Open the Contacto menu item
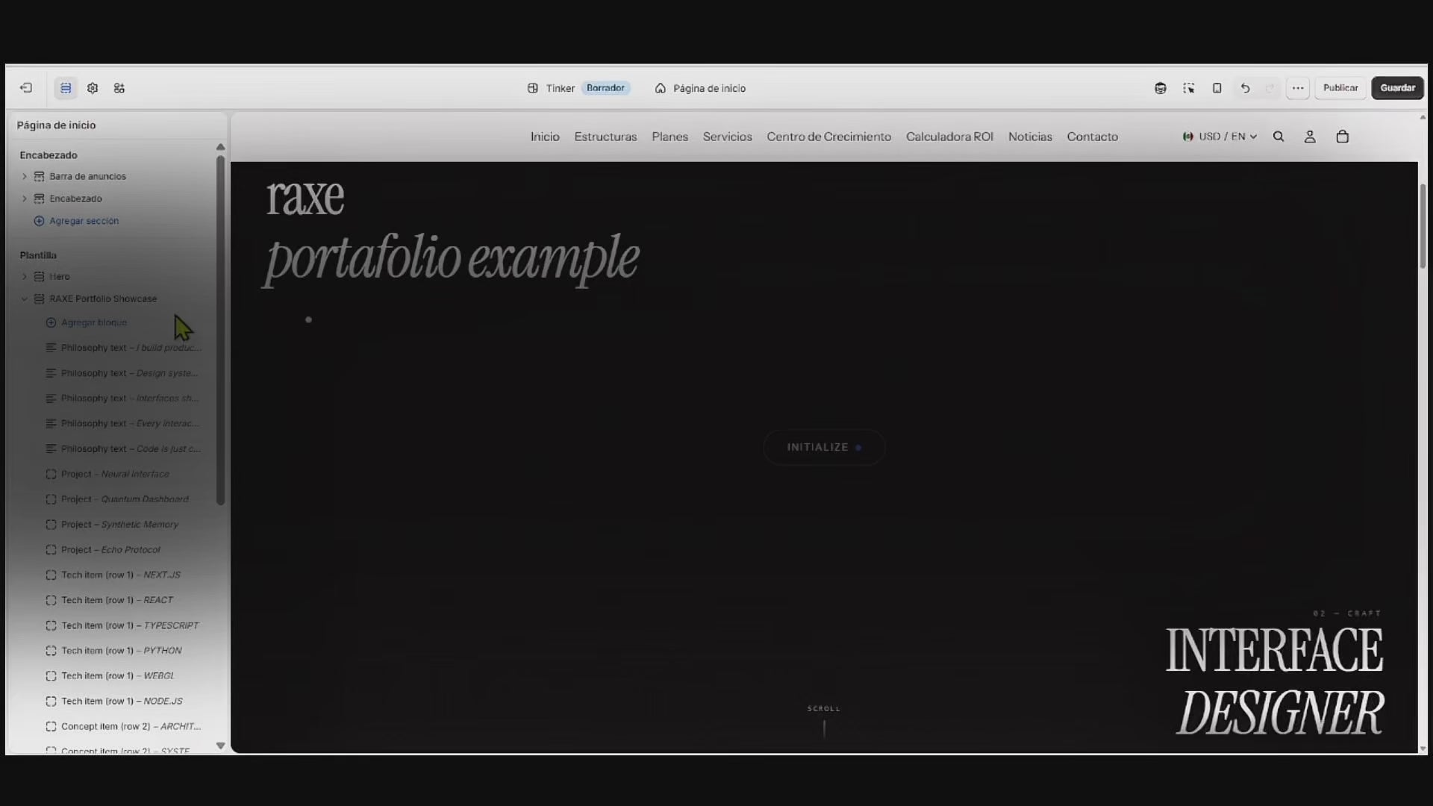 1092,137
